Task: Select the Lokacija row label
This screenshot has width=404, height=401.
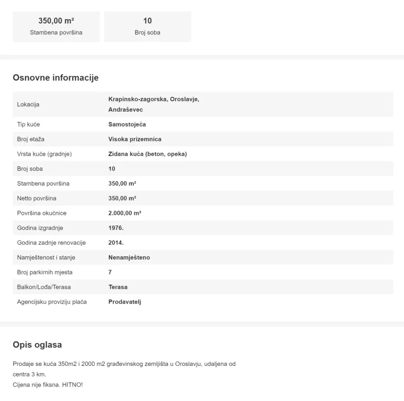Action: (28, 104)
